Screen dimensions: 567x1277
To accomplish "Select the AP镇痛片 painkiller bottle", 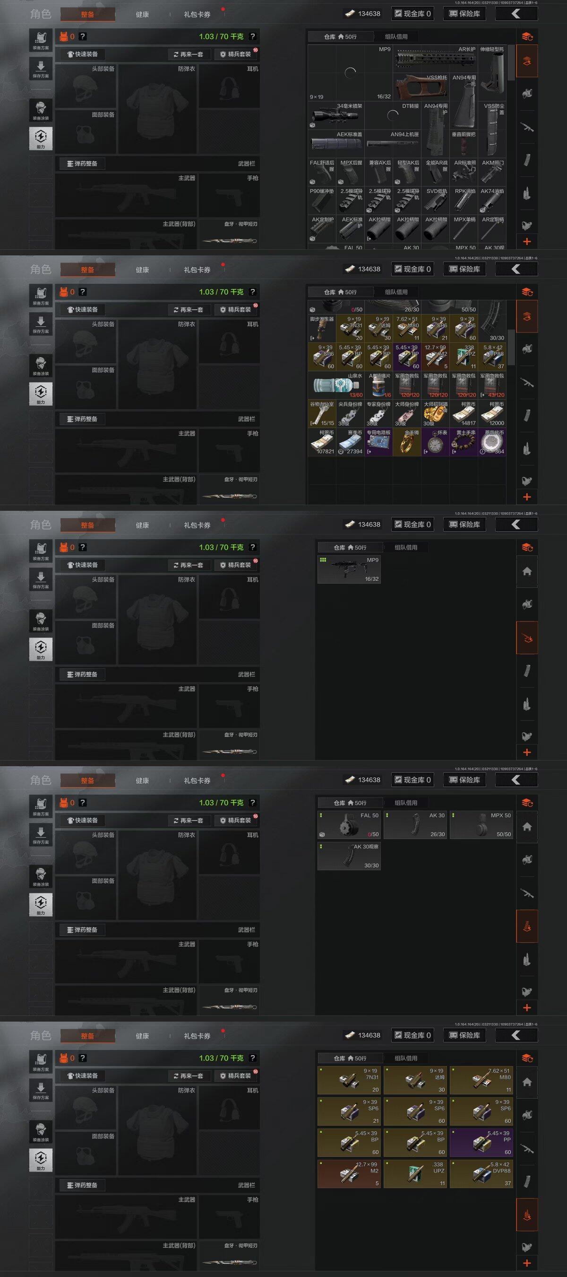I will (378, 385).
